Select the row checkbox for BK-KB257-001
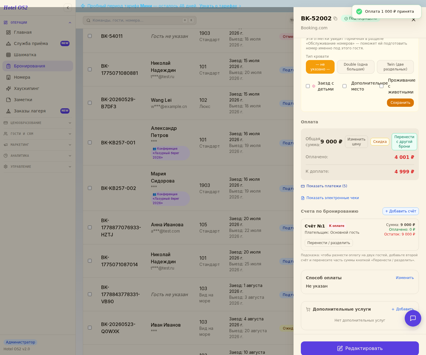Image resolution: width=426 pixels, height=355 pixels. click(90, 142)
